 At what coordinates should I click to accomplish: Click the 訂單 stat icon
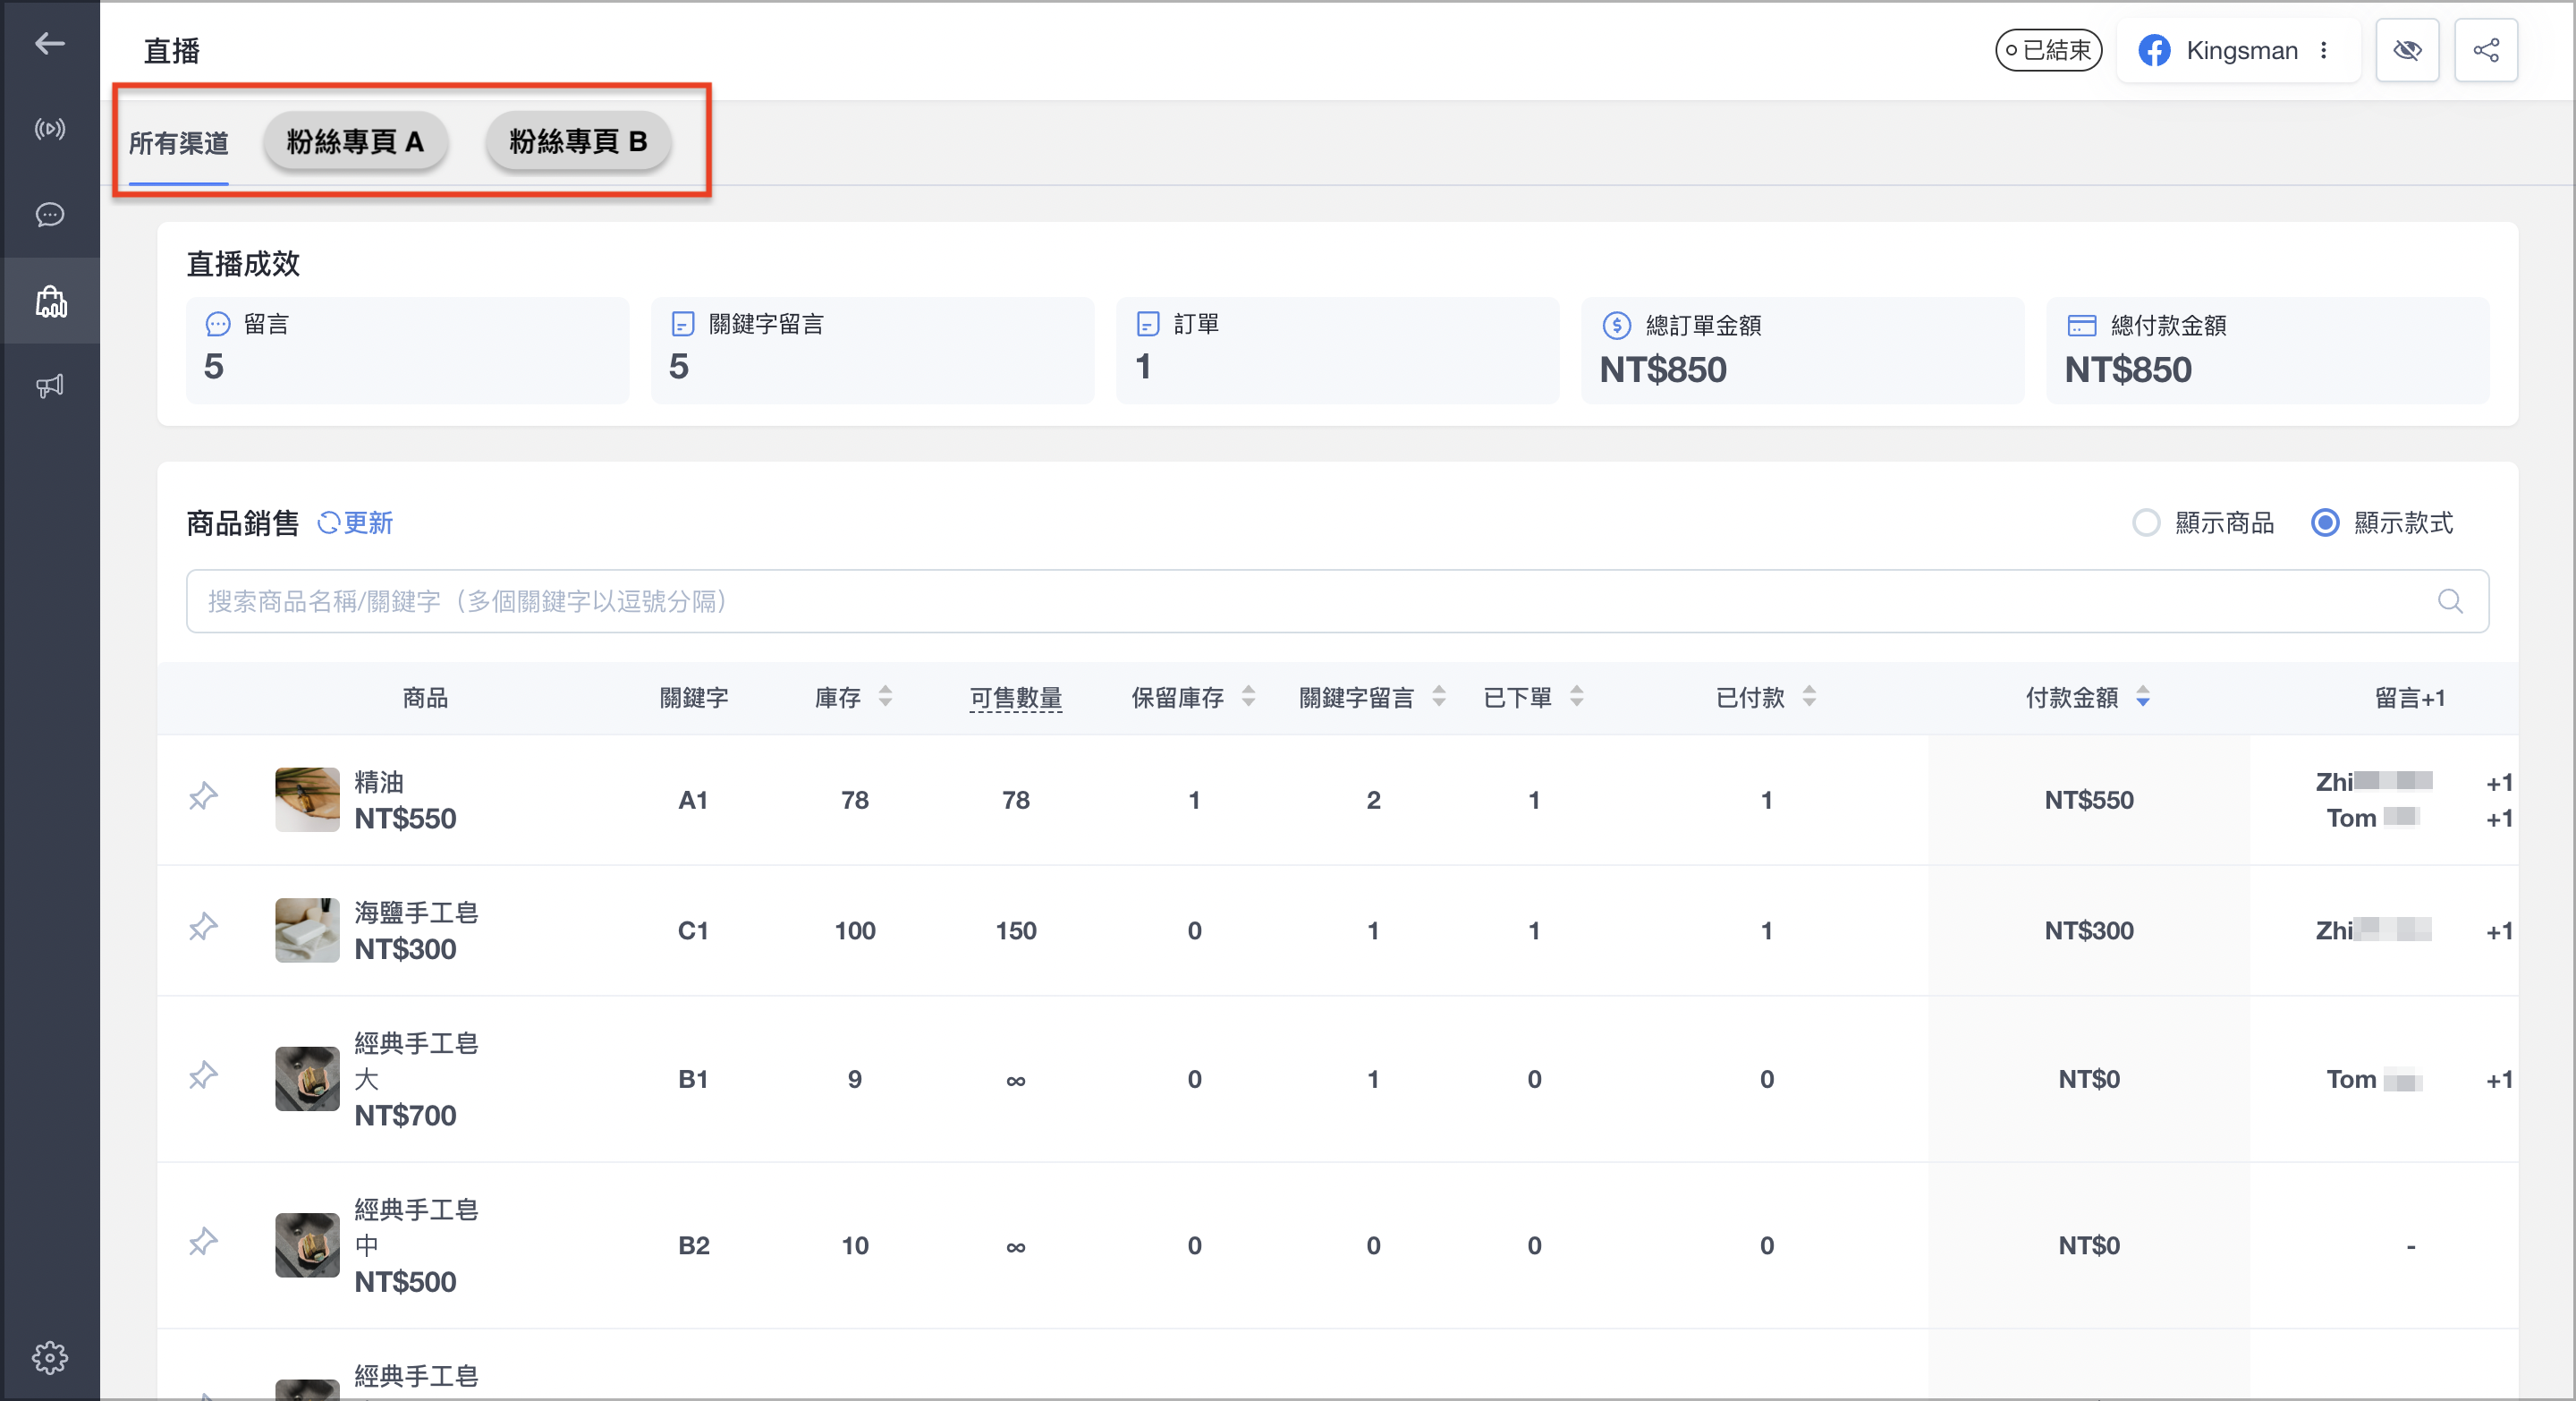coord(1147,324)
